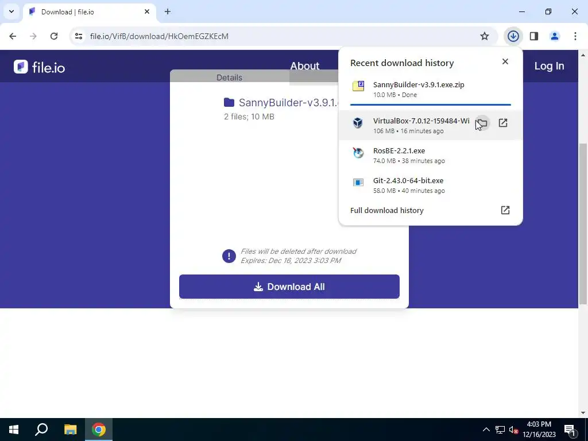
Task: Click the Full download history external icon
Action: (505, 210)
